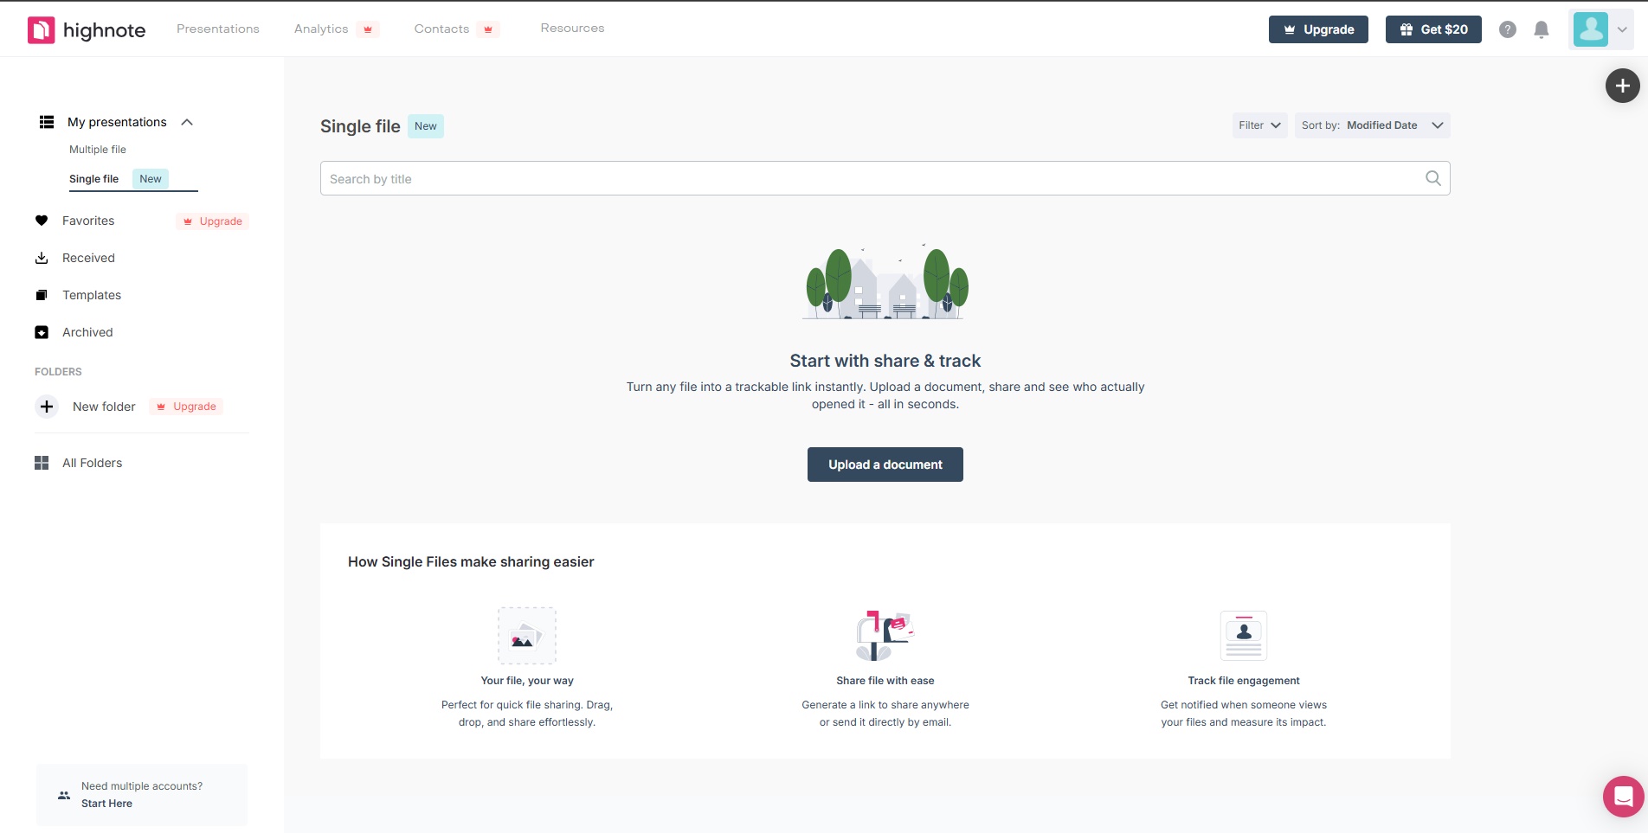Open Favorites with the heart icon
This screenshot has width=1648, height=833.
coord(87,221)
